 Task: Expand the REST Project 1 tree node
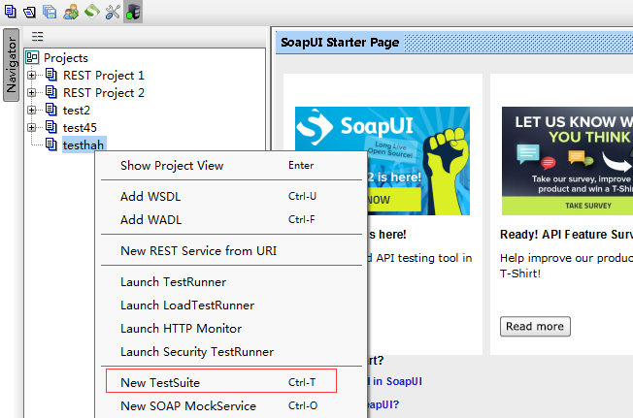31,75
